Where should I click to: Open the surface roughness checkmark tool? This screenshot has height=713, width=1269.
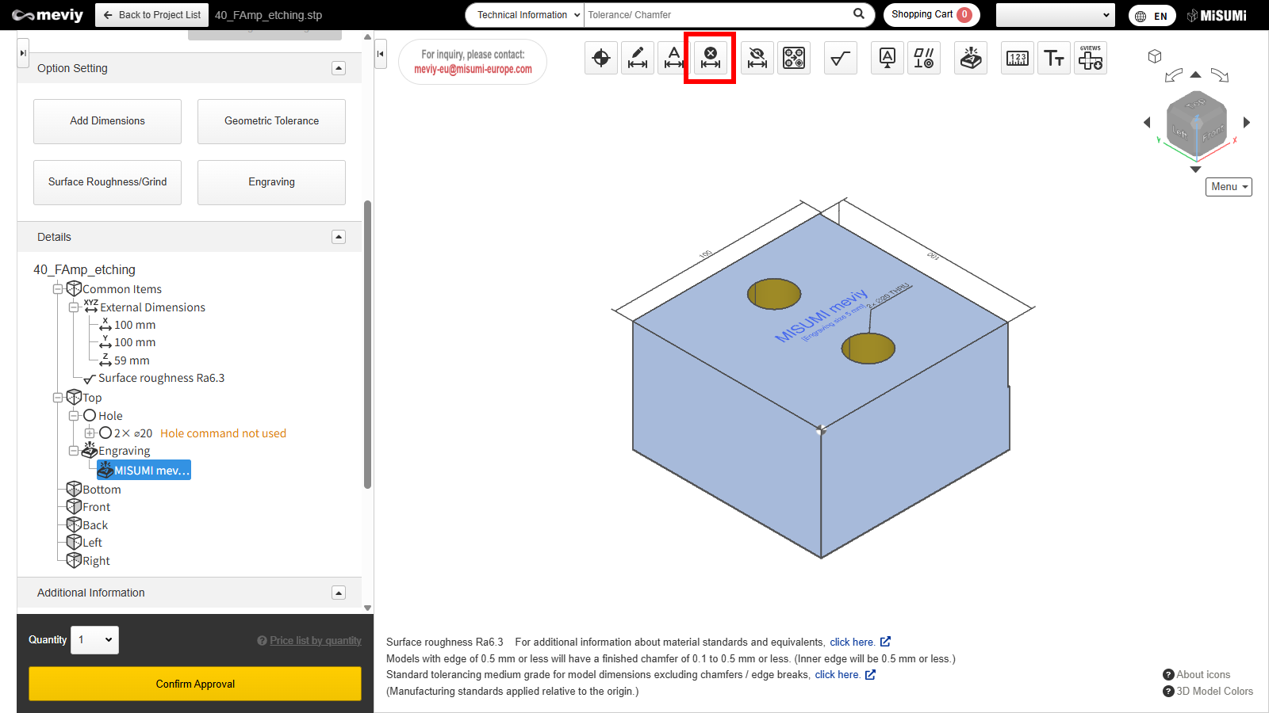[841, 58]
